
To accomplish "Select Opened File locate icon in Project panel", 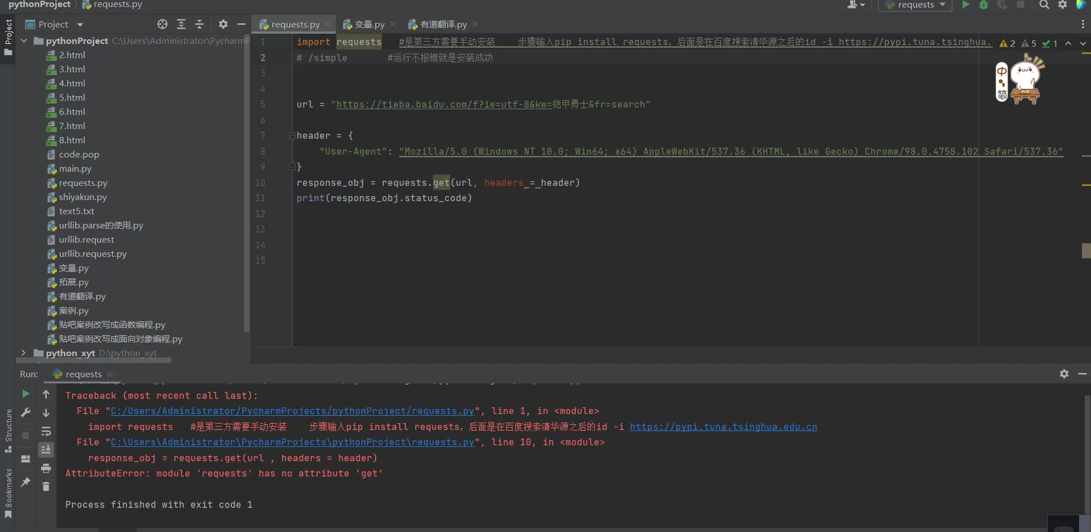I will [x=162, y=24].
